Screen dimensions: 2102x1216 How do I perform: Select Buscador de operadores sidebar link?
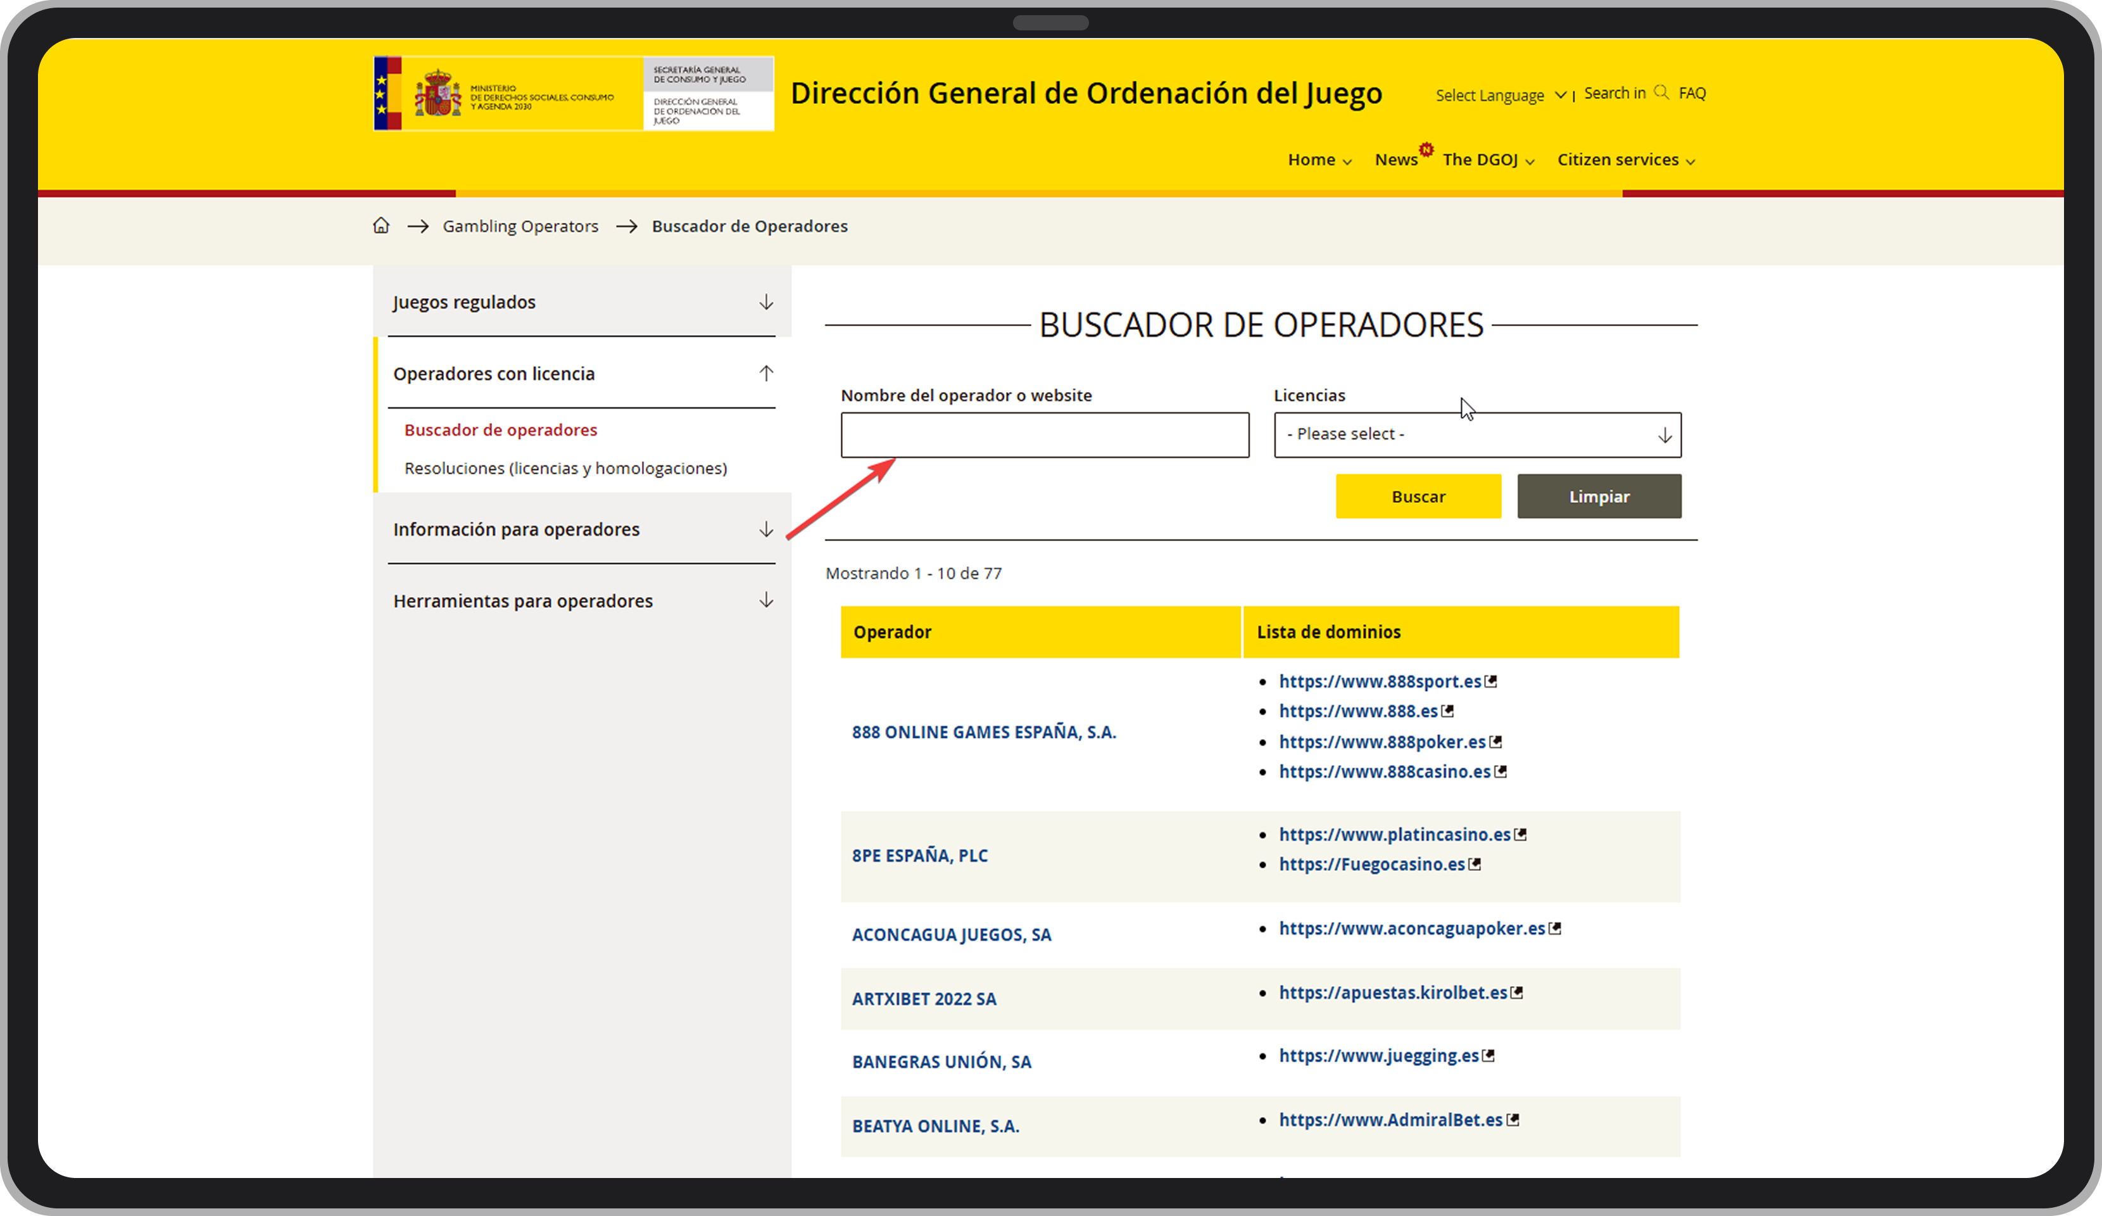tap(500, 430)
